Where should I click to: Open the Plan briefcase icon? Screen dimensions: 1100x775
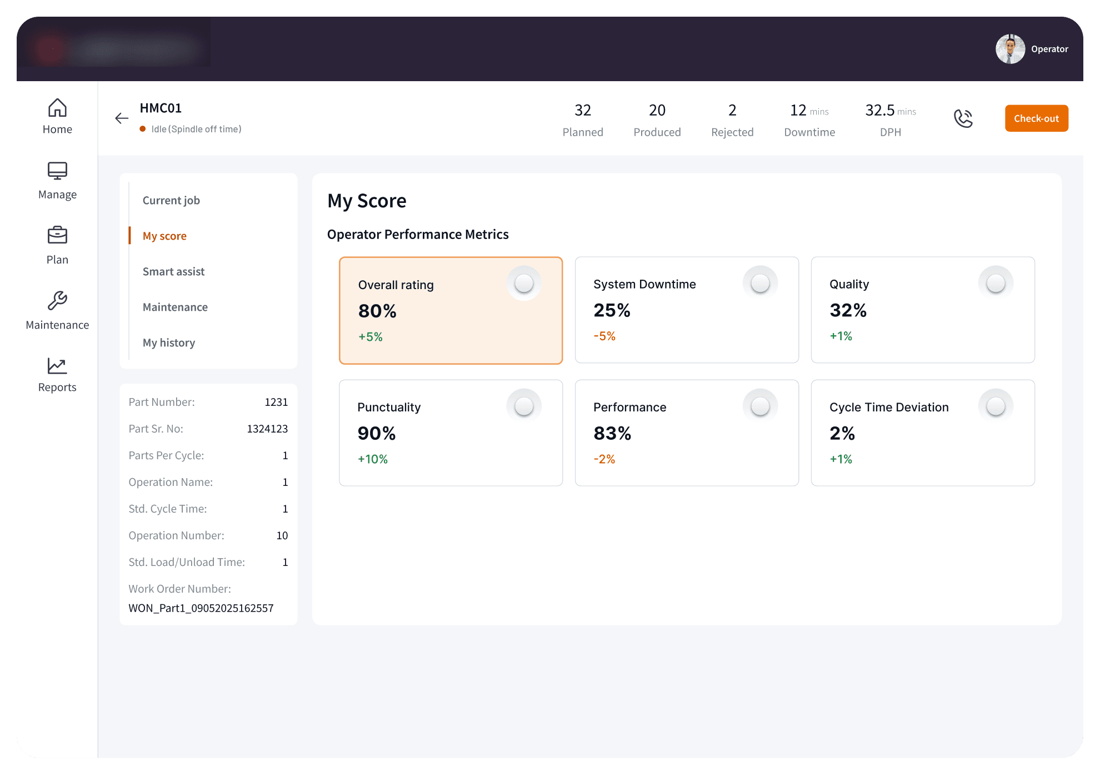coord(57,236)
